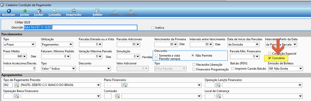Open lookup for Tipo de Pagamento Previsto
311x101 pixels.
(x=17, y=85)
